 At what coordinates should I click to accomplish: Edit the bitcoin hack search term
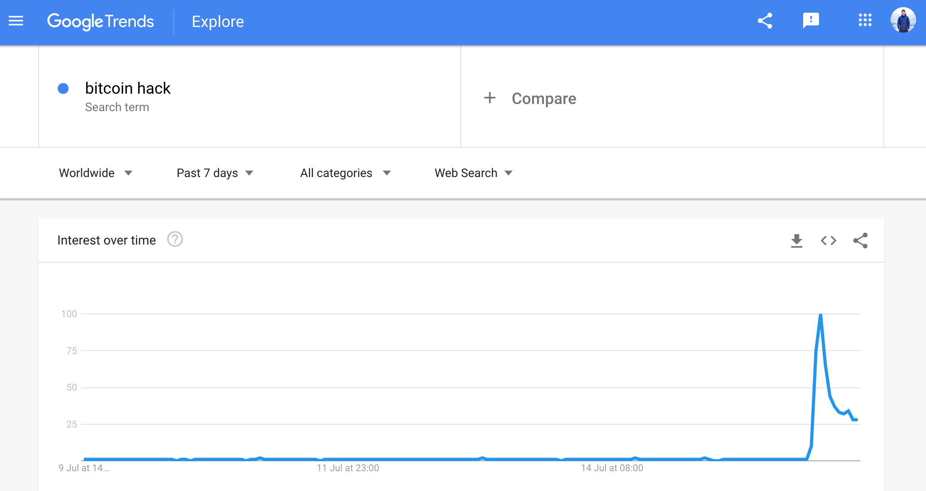(x=128, y=88)
